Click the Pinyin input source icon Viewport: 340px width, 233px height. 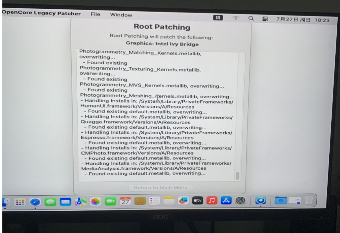coord(218,18)
